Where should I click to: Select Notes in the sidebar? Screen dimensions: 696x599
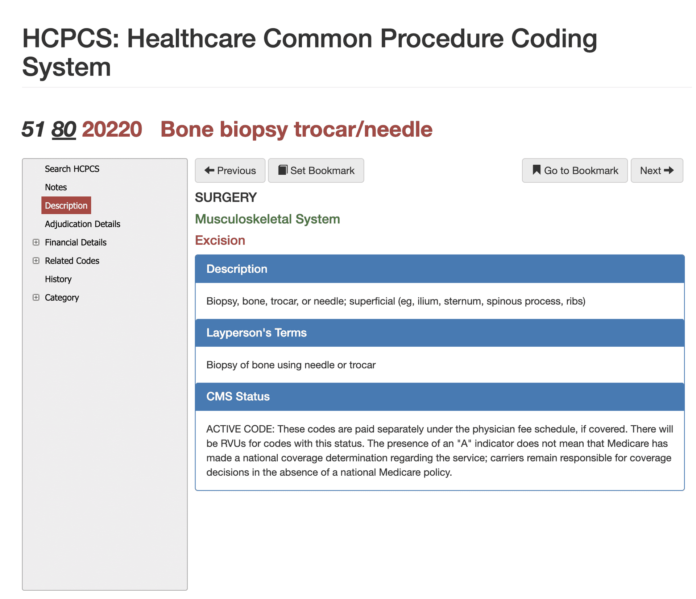click(x=56, y=187)
